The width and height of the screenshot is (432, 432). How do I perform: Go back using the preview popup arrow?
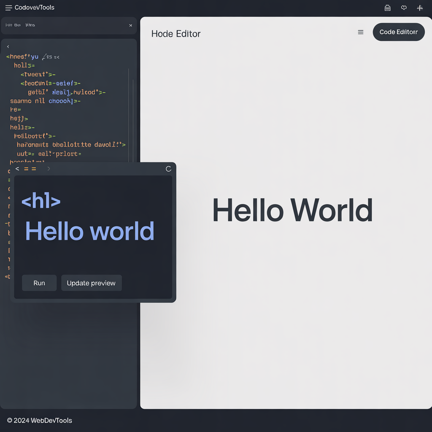(x=17, y=168)
